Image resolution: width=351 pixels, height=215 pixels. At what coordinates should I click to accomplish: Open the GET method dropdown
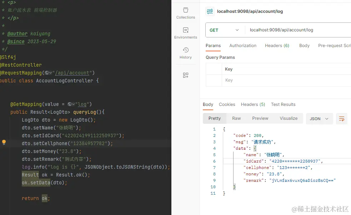225,30
